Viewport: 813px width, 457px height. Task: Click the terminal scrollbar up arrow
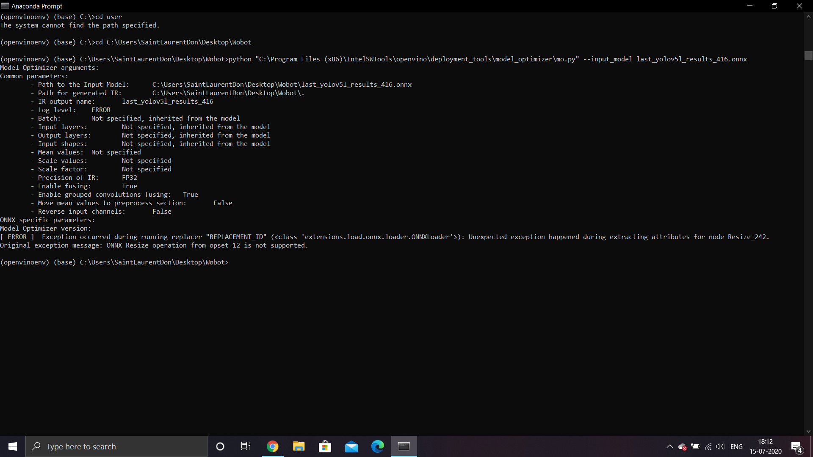point(808,17)
